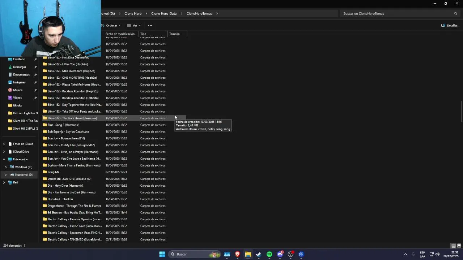Screen dimensions: 463x260
Task: Open the Brave browser taskbar icon
Action: pyautogui.click(x=238, y=254)
